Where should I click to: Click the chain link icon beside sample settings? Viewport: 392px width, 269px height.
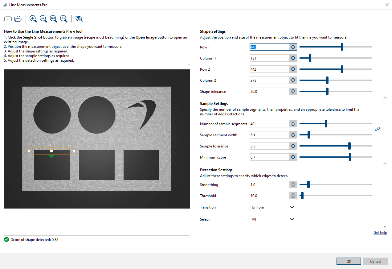(378, 129)
